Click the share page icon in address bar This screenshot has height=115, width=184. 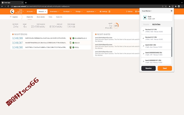coord(163,6)
